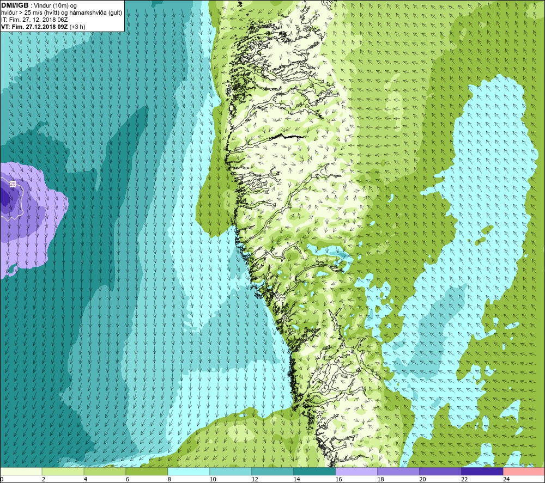Click the dark teal 14–16 m/s legend swatch

pyautogui.click(x=314, y=472)
